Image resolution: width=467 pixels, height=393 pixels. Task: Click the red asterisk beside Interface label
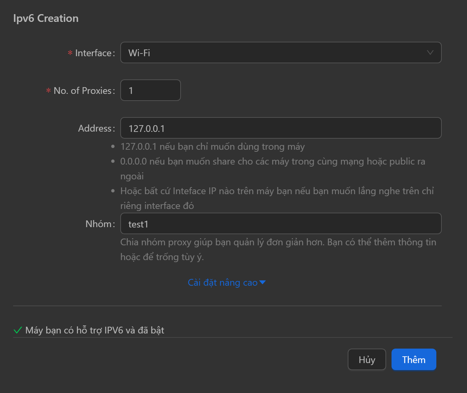tap(70, 53)
